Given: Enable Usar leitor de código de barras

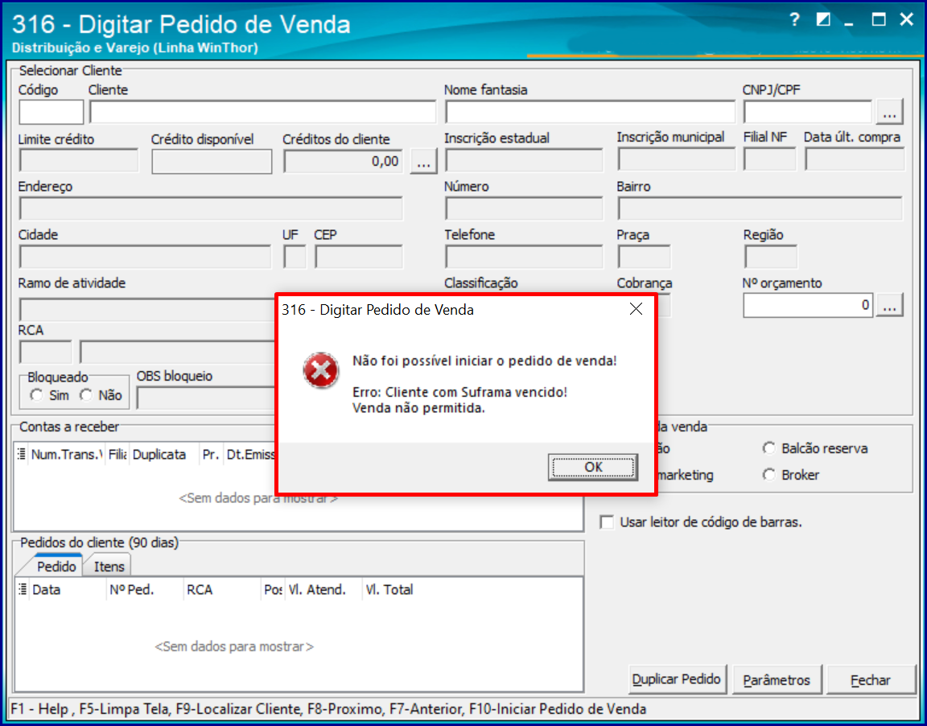Looking at the screenshot, I should pyautogui.click(x=607, y=522).
